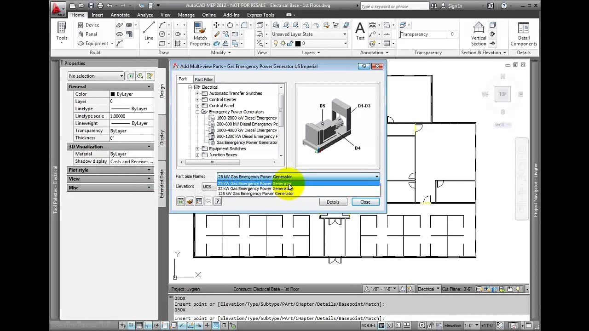Open the Annotate ribbon tab
Viewport: 589px width, 331px height.
tap(120, 15)
